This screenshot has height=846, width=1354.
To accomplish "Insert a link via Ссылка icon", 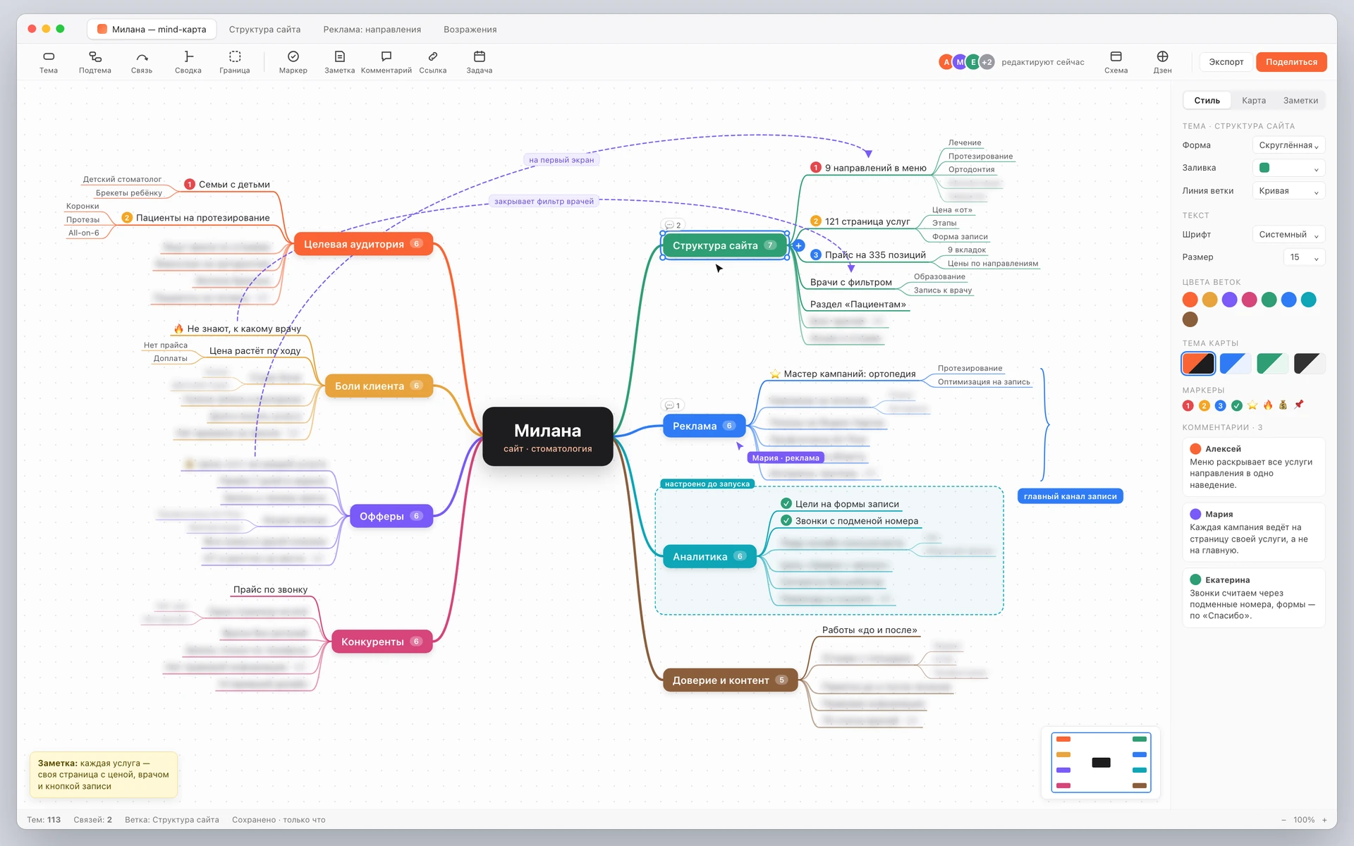I will pos(433,62).
